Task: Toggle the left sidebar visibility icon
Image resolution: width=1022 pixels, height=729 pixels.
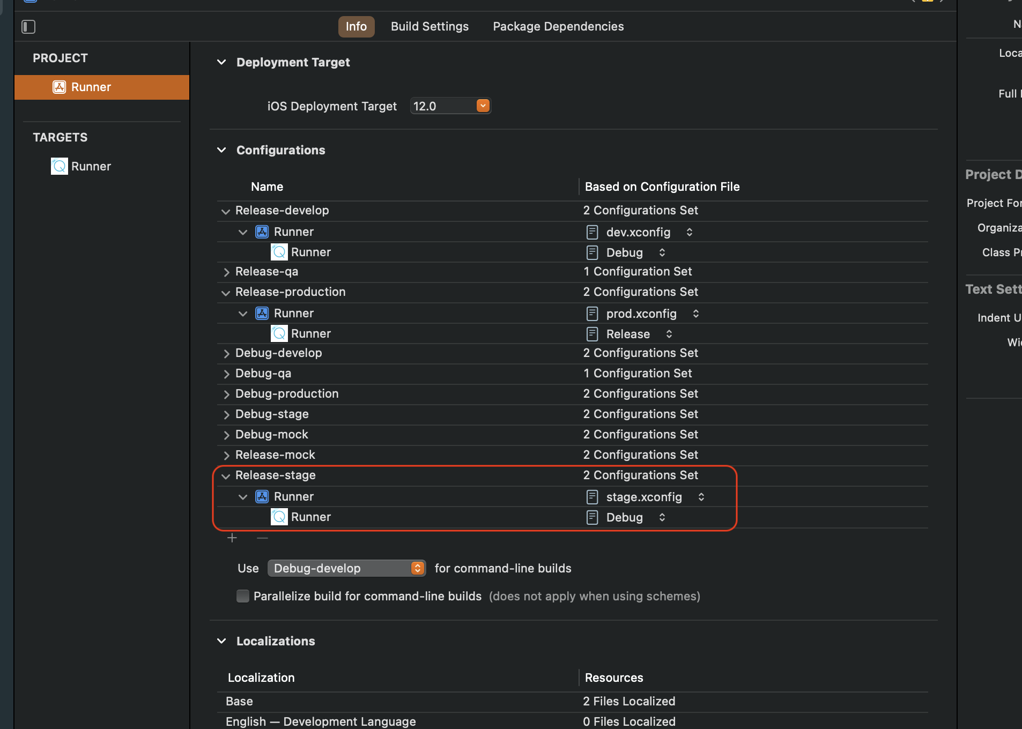Action: pos(28,26)
